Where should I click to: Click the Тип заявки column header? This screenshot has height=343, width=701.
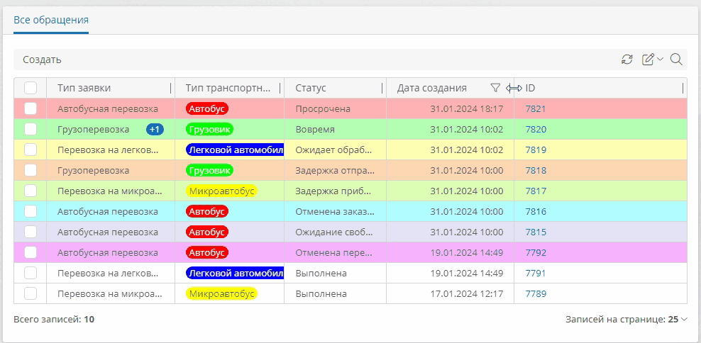click(84, 88)
